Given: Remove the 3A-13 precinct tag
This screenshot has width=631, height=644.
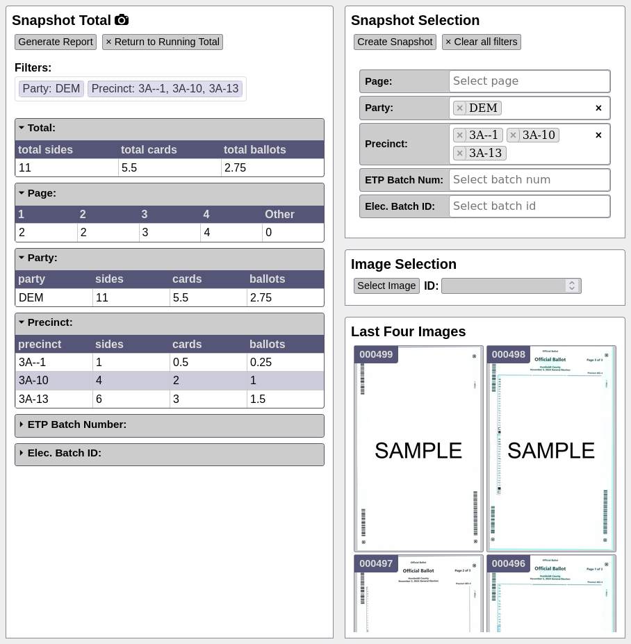Looking at the screenshot, I should [459, 154].
